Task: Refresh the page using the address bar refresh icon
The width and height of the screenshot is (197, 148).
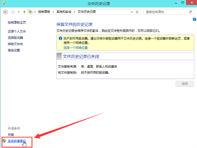Action: click(137, 12)
